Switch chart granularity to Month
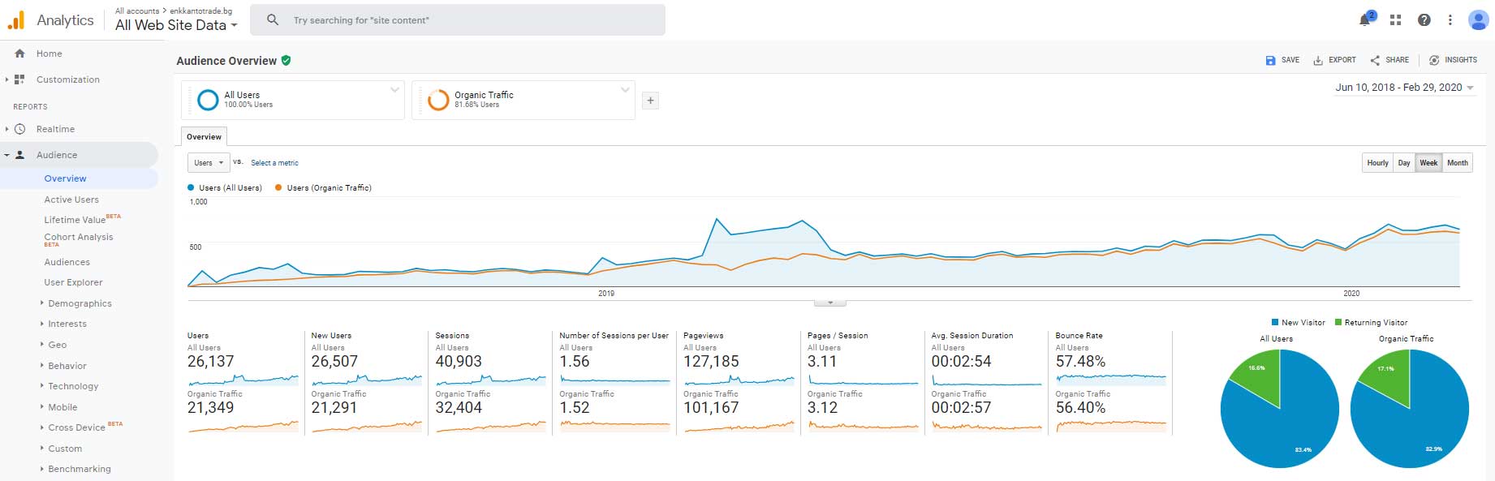This screenshot has height=481, width=1495. (1457, 163)
